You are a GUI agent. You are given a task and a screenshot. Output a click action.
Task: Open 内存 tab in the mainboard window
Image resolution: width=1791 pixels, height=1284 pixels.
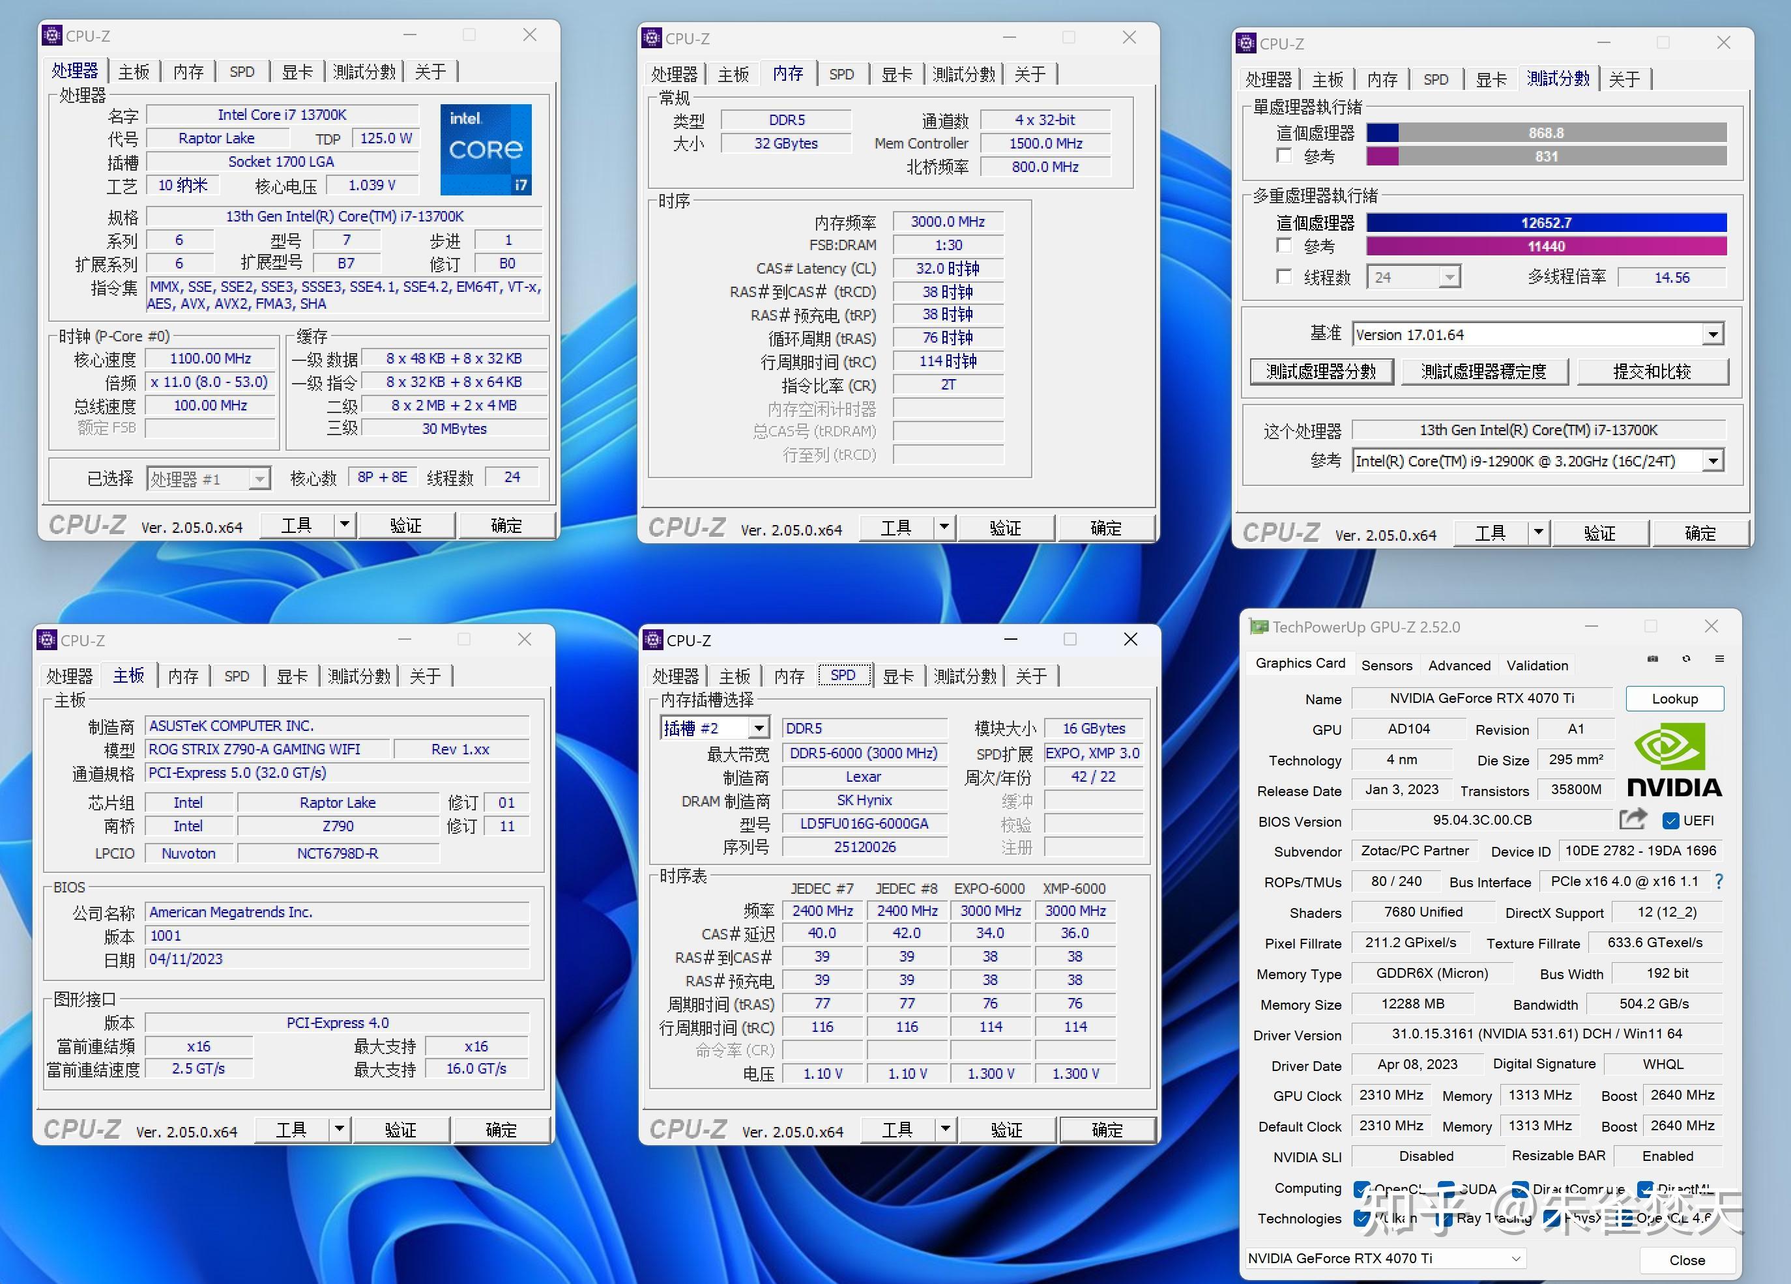183,676
